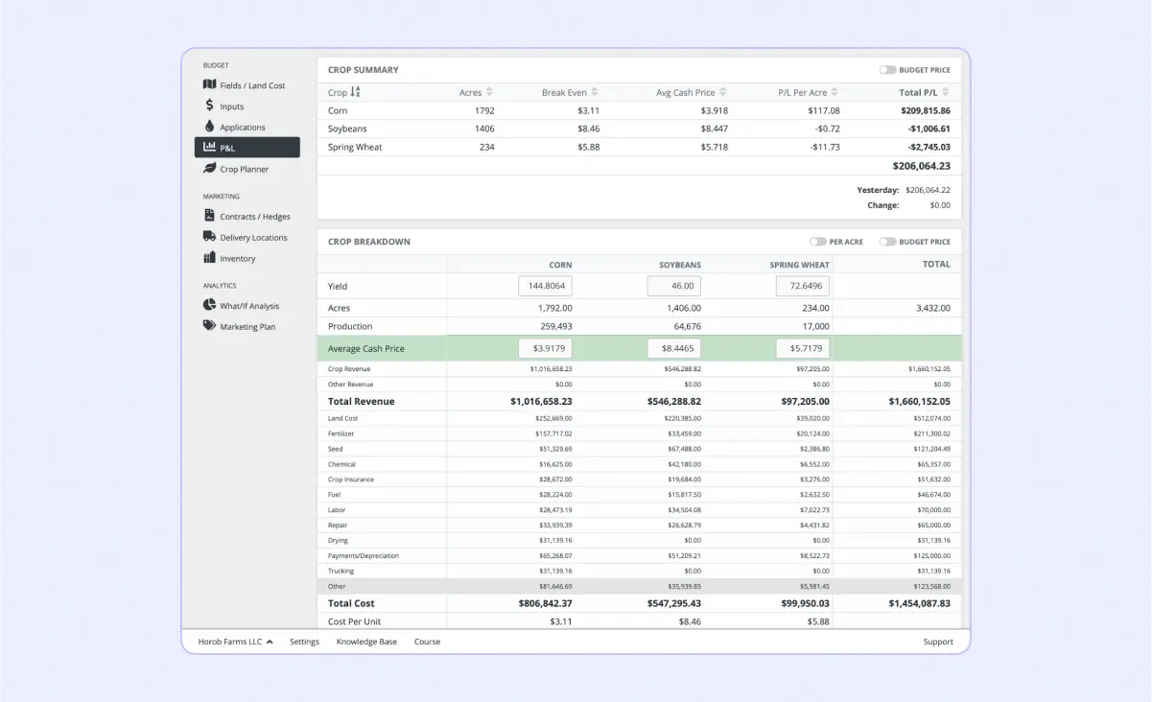Image resolution: width=1152 pixels, height=702 pixels.
Task: Click the SOYBEANS column header
Action: pos(680,265)
